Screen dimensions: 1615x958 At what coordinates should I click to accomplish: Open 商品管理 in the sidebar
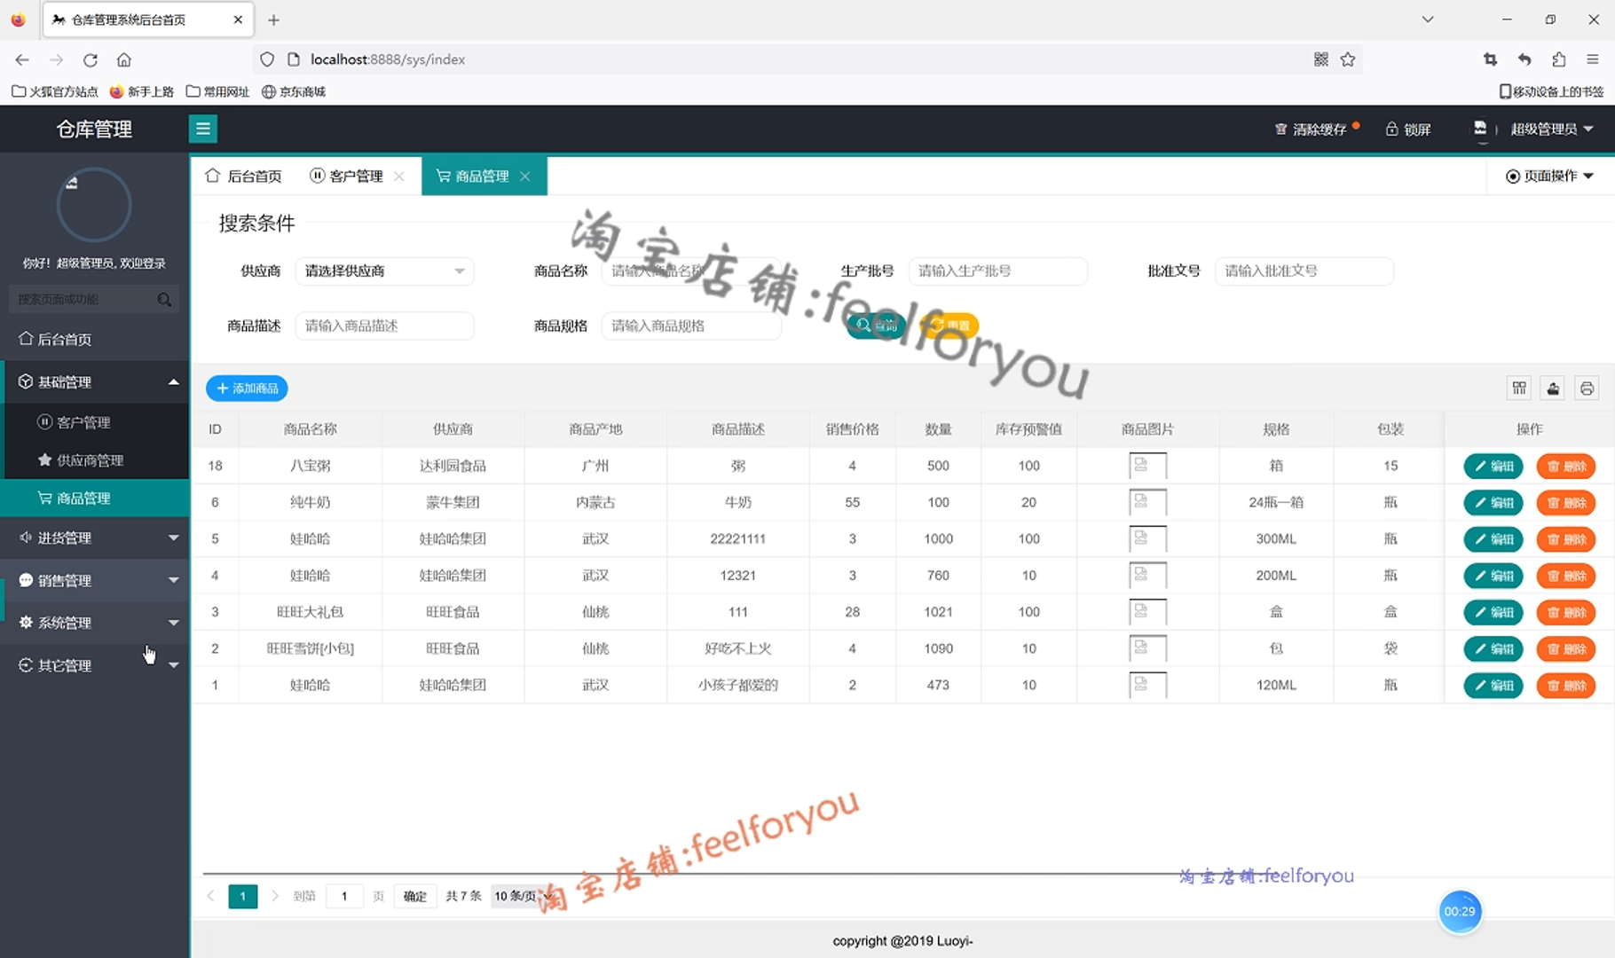[94, 499]
